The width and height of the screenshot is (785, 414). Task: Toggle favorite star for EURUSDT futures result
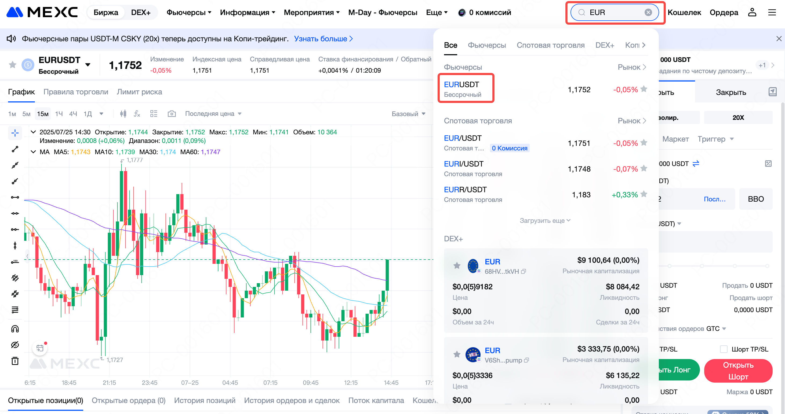[644, 89]
